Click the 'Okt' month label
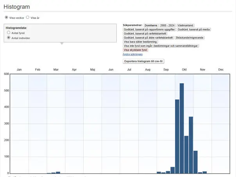 coord(184,69)
